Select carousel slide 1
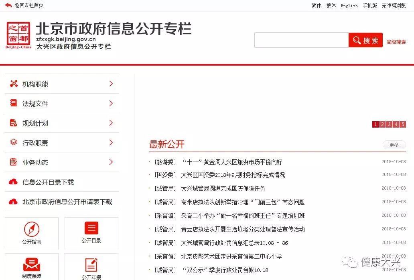Image resolution: width=414 pixels, height=280 pixels. pyautogui.click(x=375, y=124)
